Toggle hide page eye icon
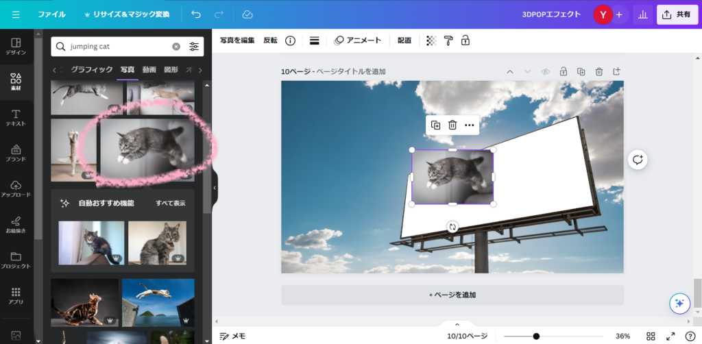 click(545, 71)
